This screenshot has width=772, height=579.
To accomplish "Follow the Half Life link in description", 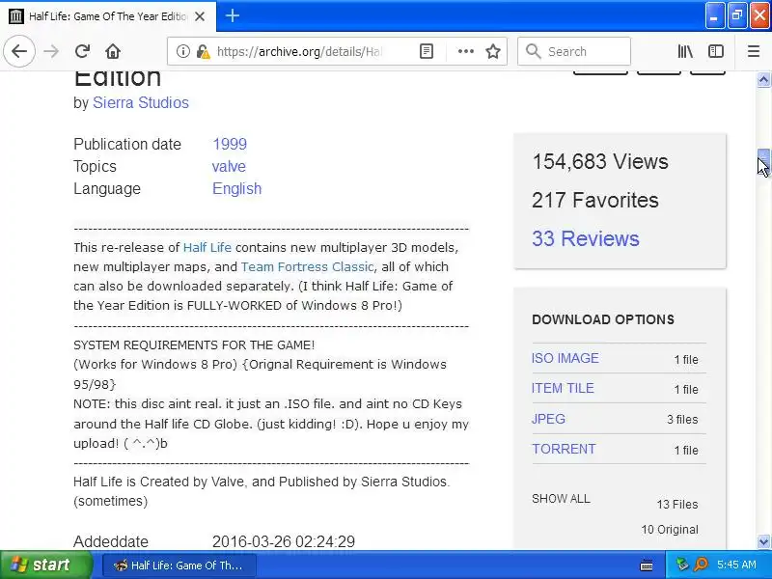I will click(207, 247).
